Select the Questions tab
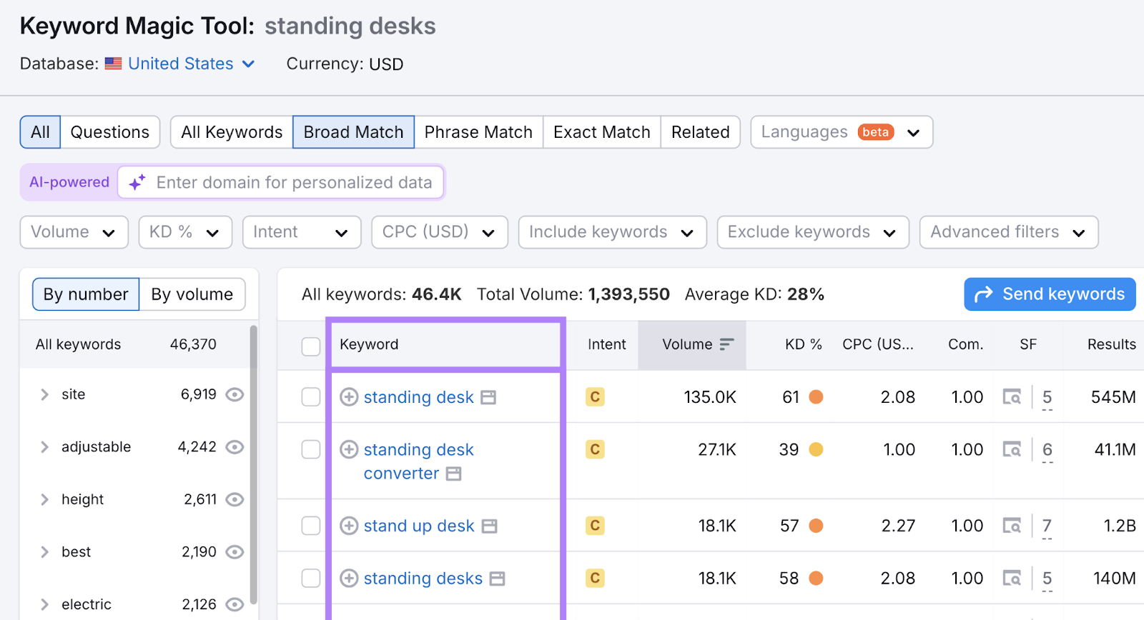1144x620 pixels. coord(110,132)
